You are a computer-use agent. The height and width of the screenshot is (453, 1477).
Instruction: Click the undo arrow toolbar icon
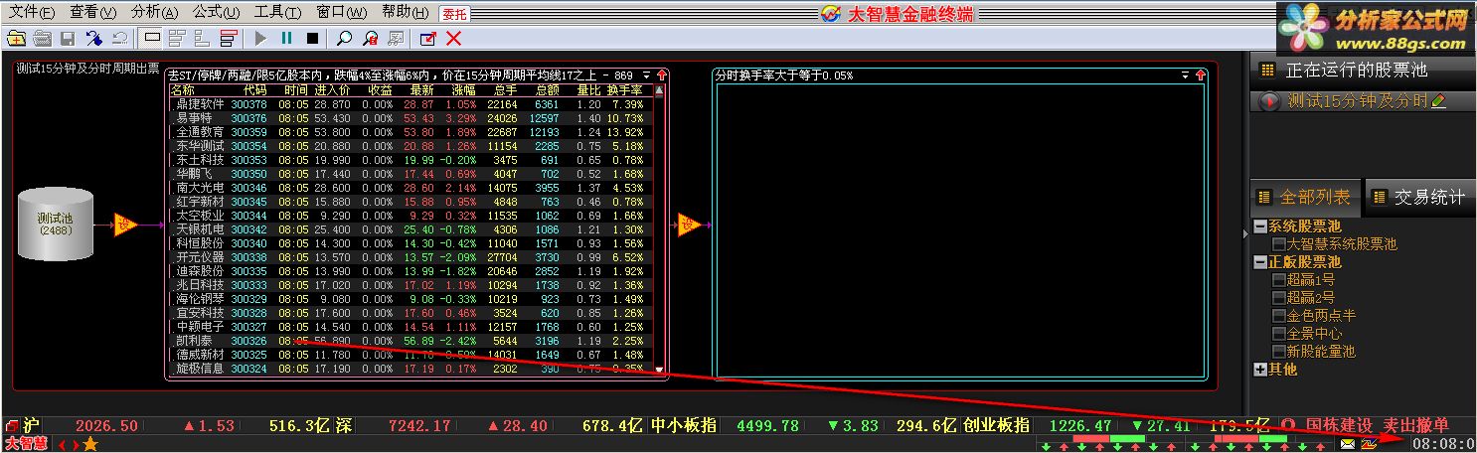click(x=119, y=39)
